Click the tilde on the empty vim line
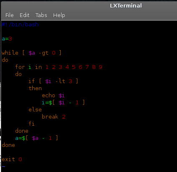The image size is (177, 172). coord(3,166)
